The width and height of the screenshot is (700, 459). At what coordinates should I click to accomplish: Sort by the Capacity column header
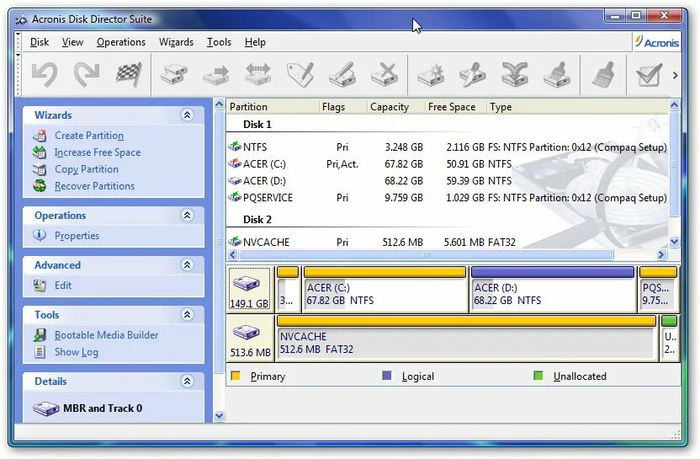point(395,107)
